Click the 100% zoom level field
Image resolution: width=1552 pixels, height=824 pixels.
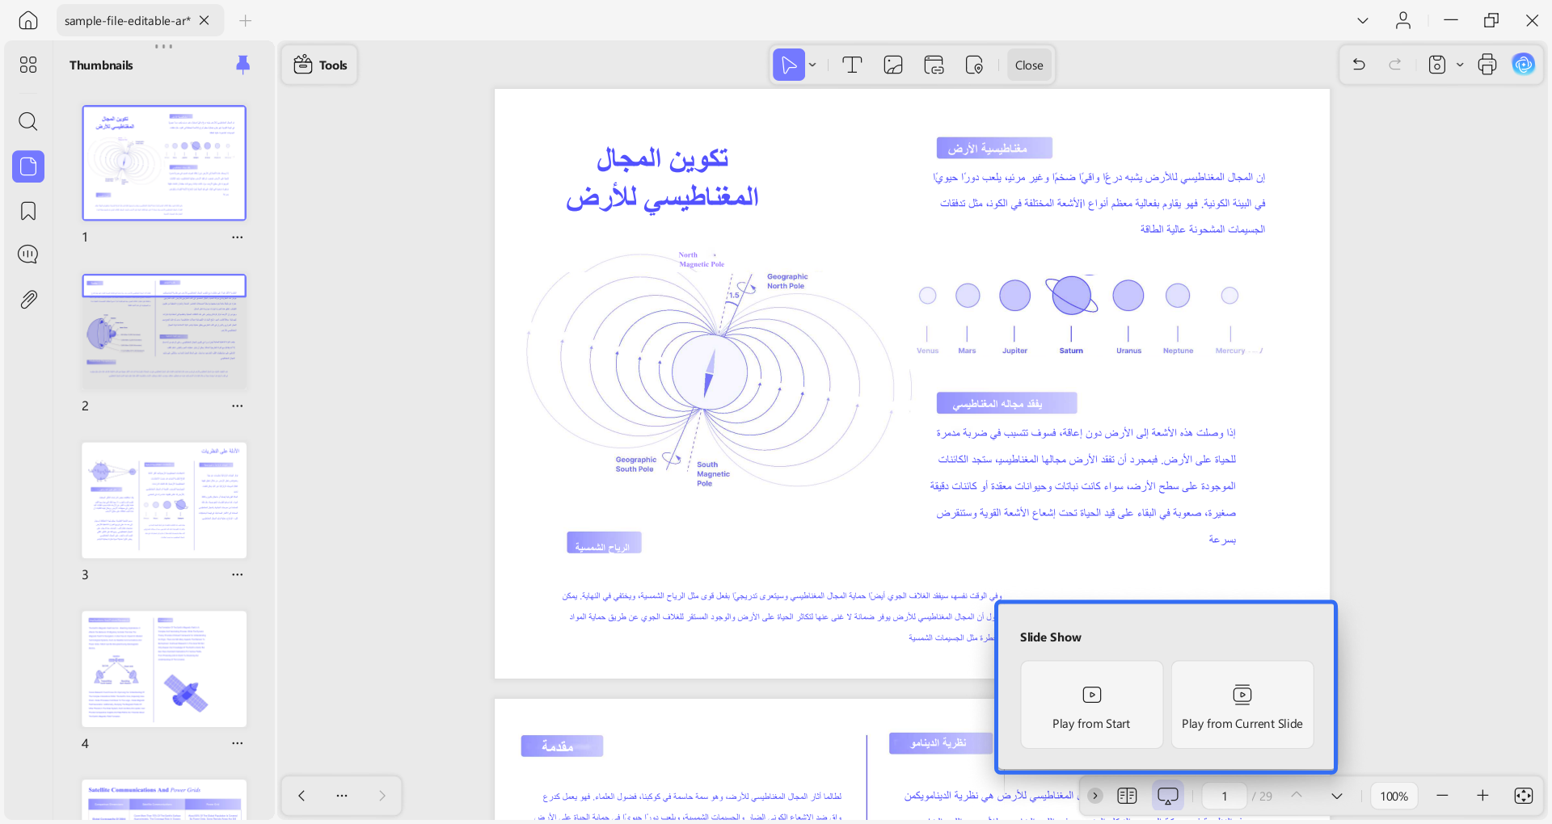1394,796
